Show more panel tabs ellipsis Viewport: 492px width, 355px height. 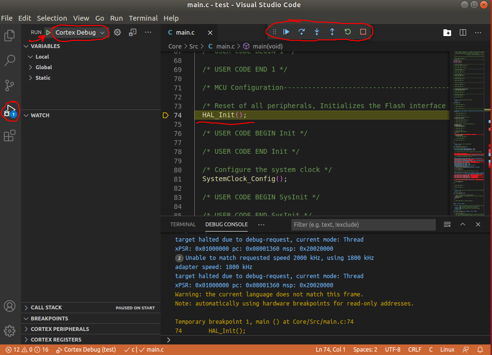(x=261, y=224)
